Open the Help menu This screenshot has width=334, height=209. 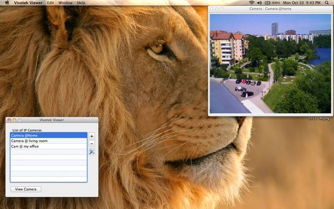click(81, 3)
